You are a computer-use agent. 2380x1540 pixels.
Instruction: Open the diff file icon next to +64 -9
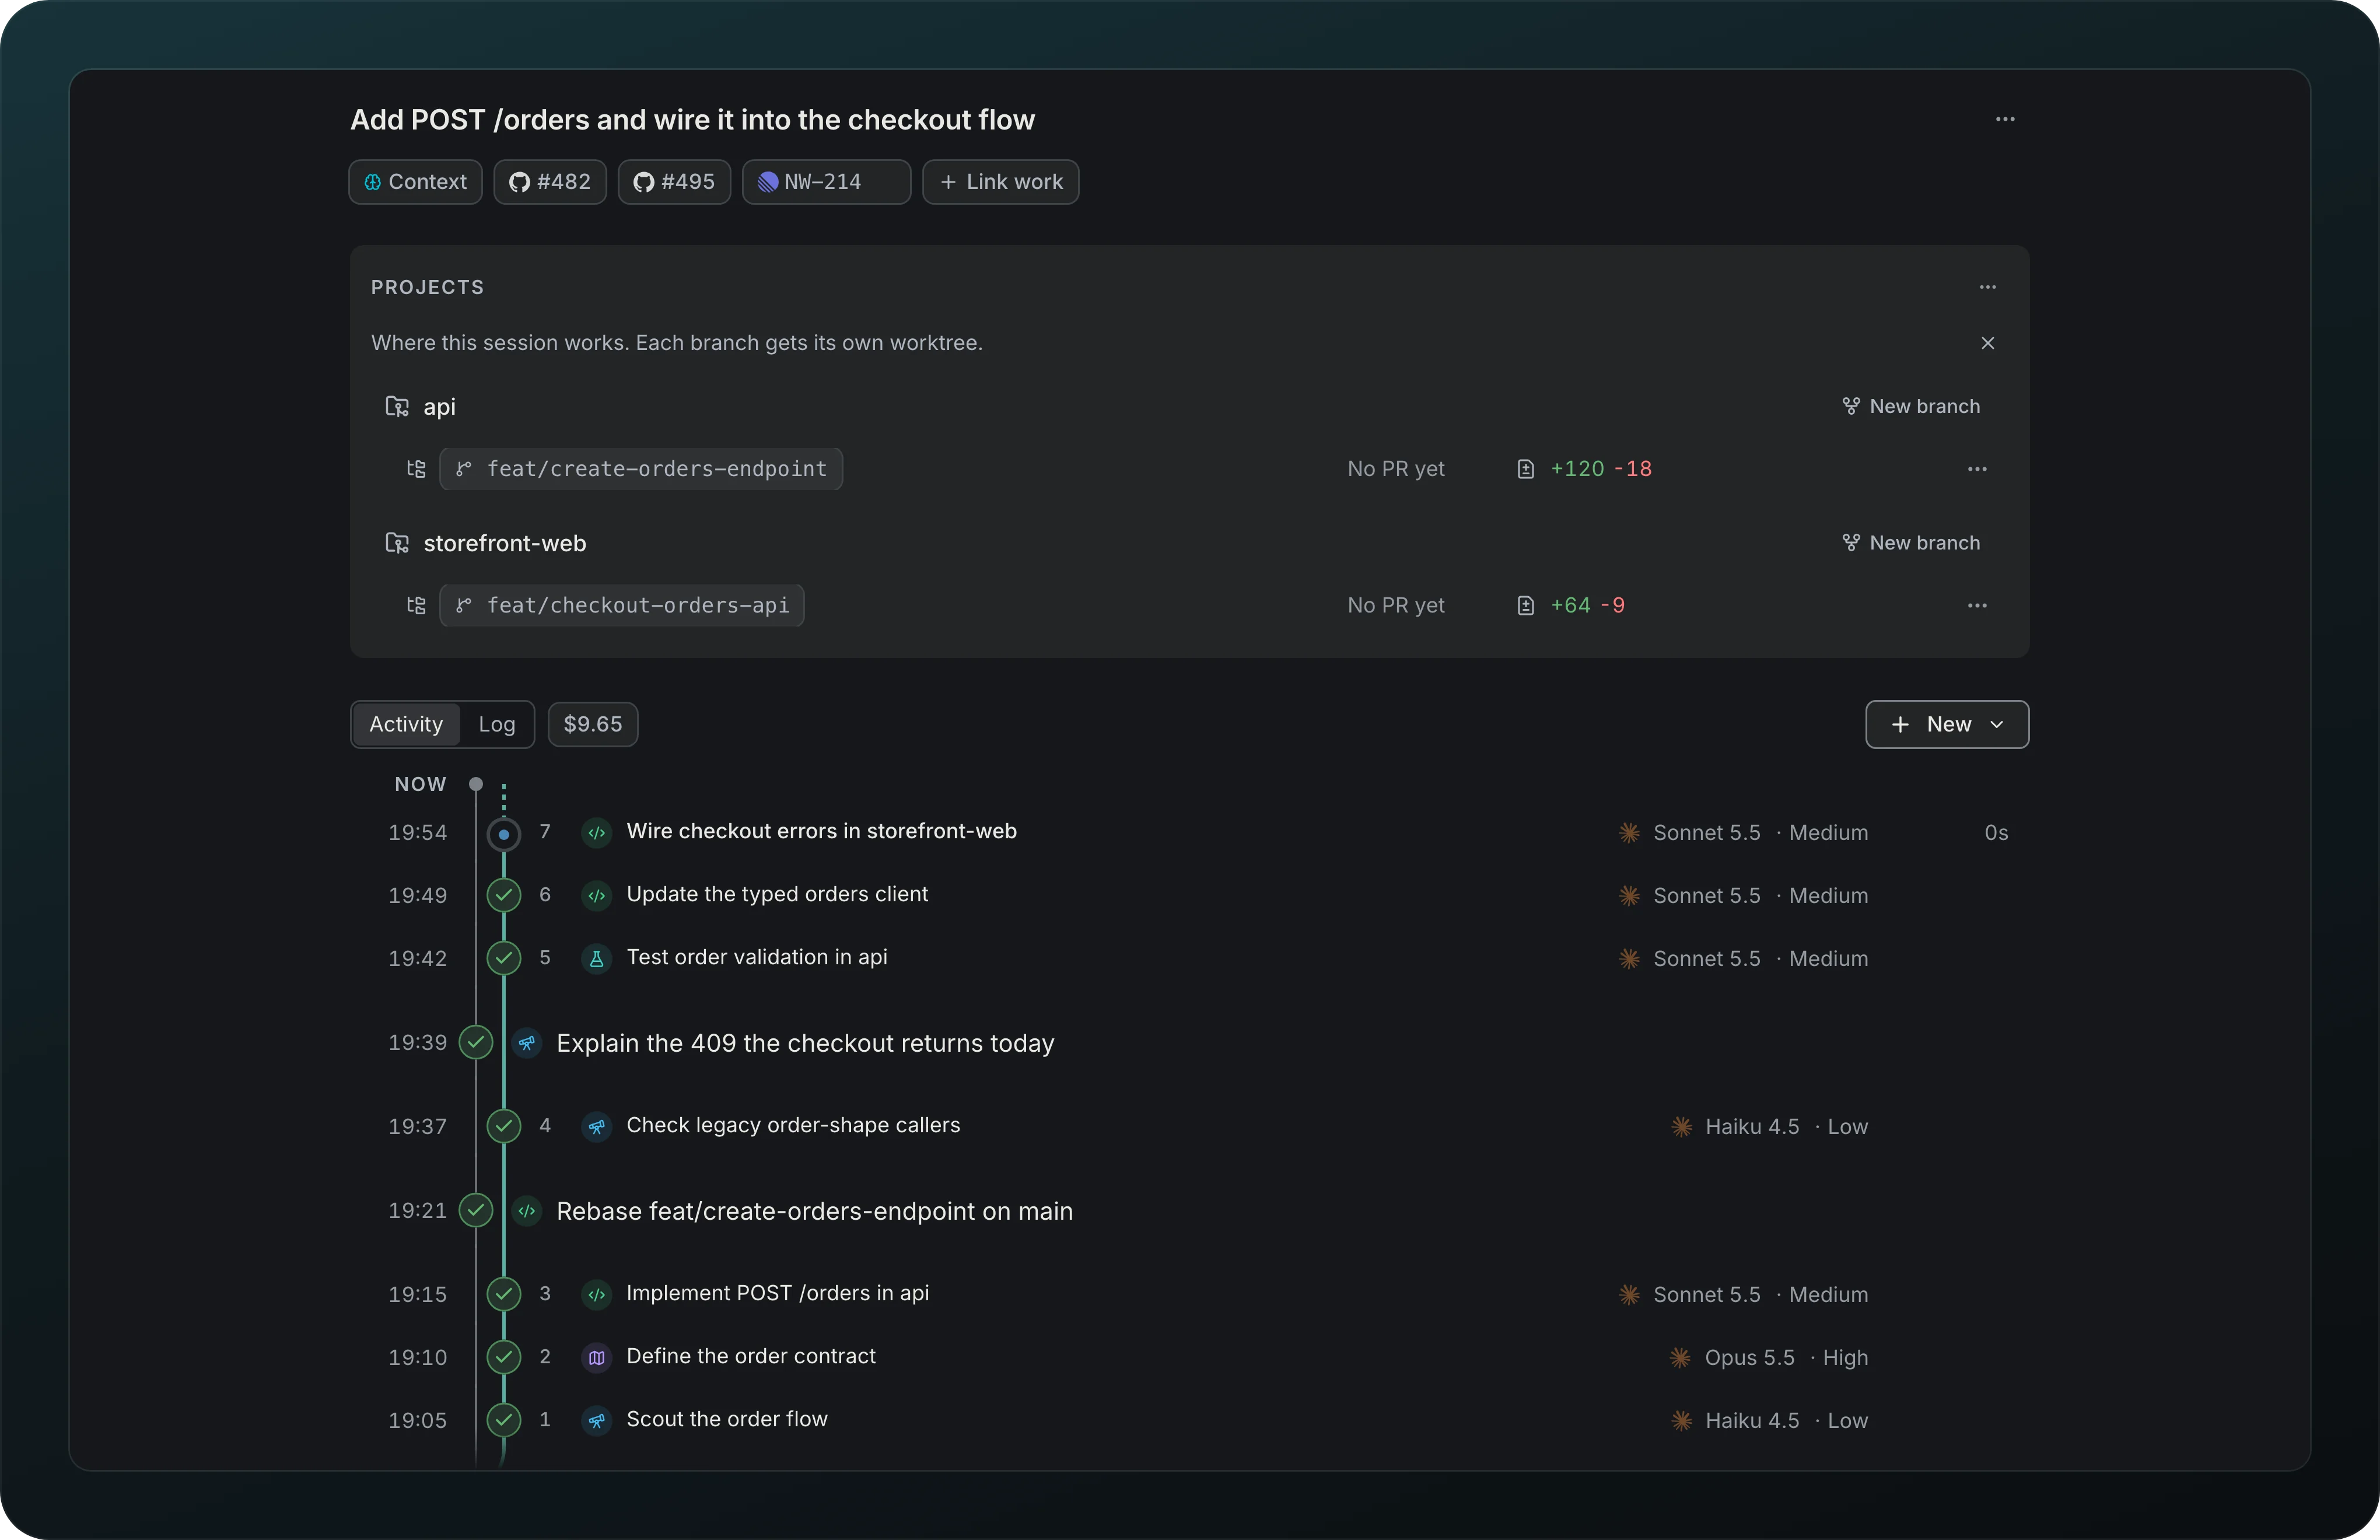point(1525,606)
